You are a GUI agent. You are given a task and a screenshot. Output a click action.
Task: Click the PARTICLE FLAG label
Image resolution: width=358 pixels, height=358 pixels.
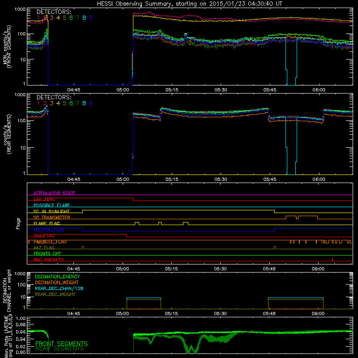(50, 242)
